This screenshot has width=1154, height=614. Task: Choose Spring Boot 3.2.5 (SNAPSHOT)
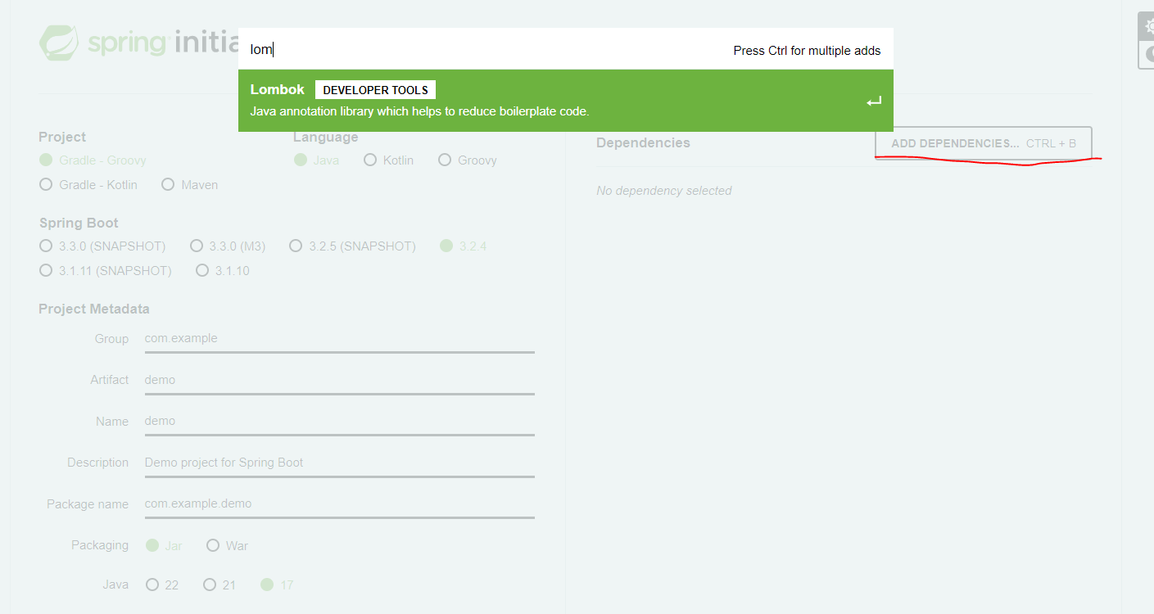pos(352,246)
